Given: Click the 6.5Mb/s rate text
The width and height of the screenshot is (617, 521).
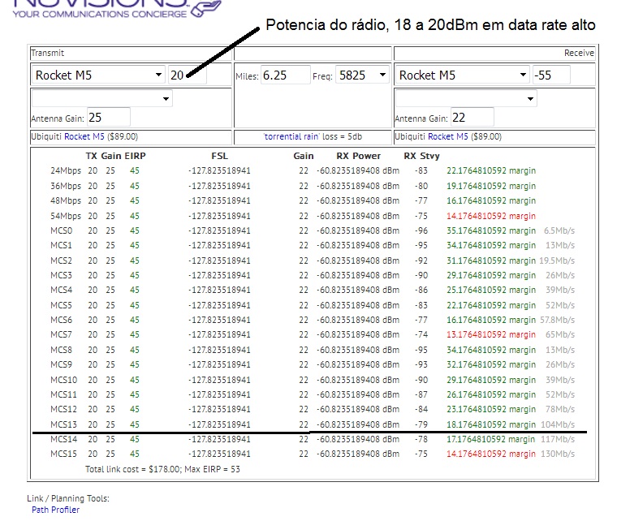Looking at the screenshot, I should 559,230.
